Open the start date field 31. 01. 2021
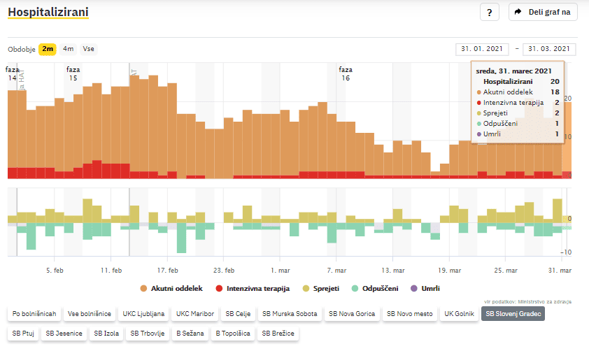 [481, 49]
